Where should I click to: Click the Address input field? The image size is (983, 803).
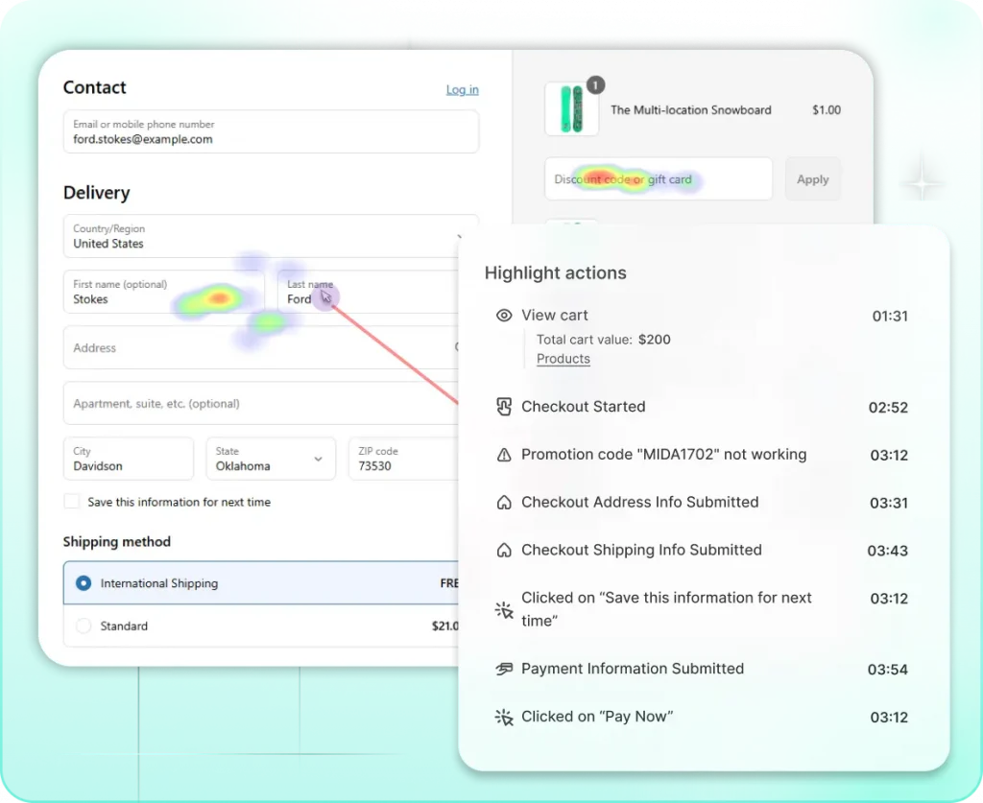(x=259, y=348)
